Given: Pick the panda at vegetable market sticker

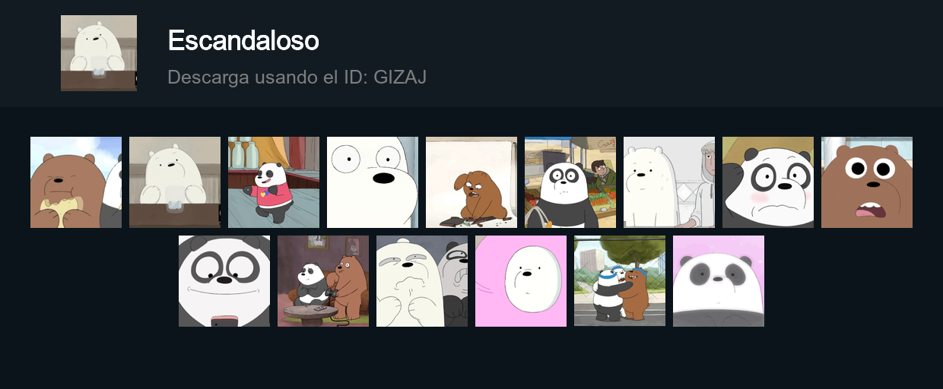Looking at the screenshot, I should pos(570,182).
